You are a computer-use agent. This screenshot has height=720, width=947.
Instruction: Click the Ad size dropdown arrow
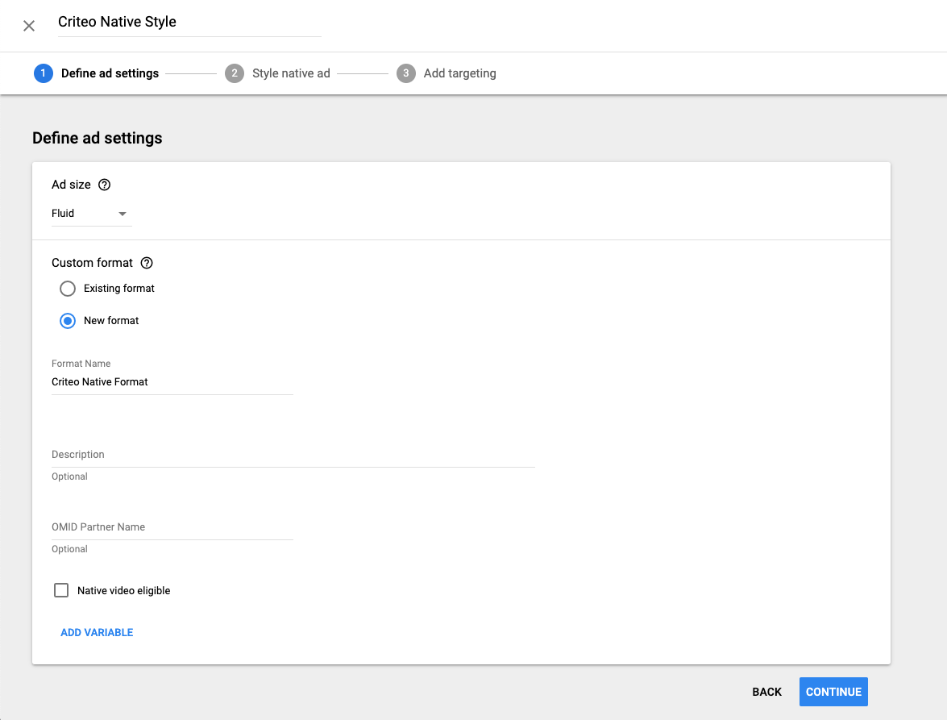pos(123,214)
